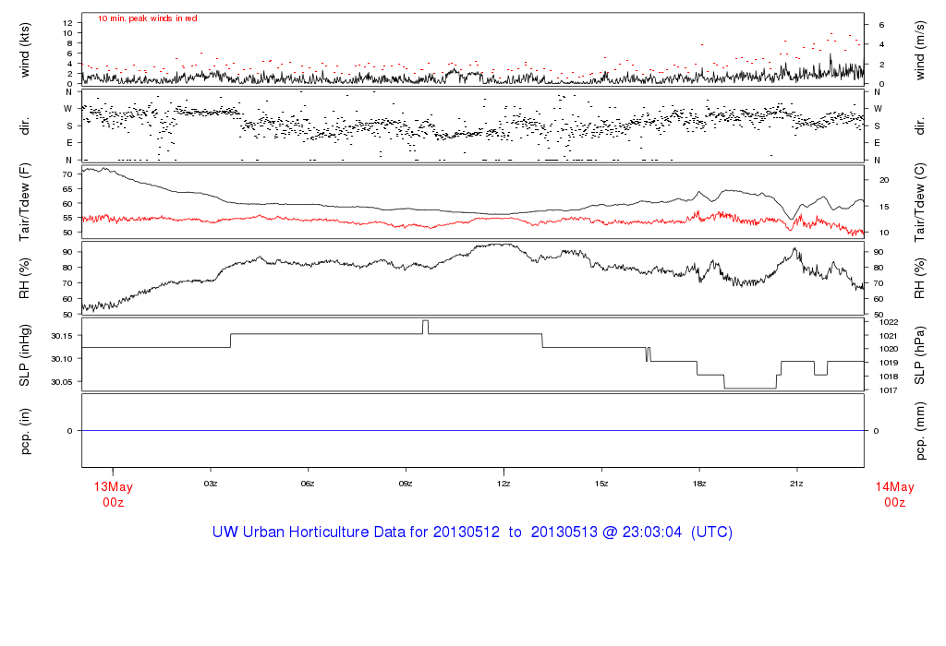Select the '12z' time tick label
Image resolution: width=946 pixels, height=646 pixels.
(x=503, y=484)
